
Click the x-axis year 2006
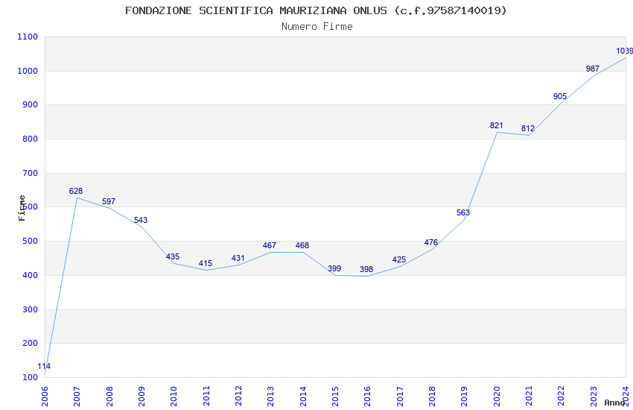pyautogui.click(x=45, y=397)
